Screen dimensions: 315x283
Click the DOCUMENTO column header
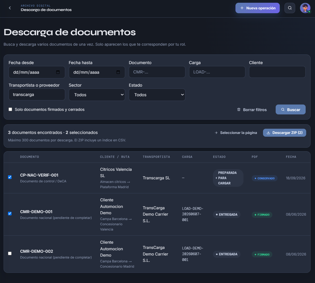coord(29,157)
